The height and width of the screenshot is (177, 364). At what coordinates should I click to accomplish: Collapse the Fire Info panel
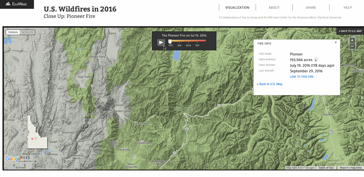click(x=336, y=43)
